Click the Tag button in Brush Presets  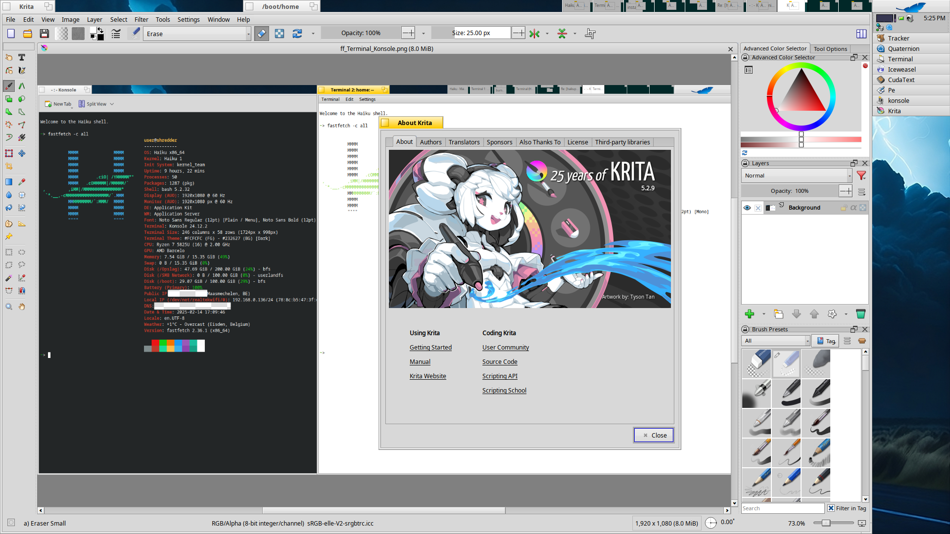(x=826, y=341)
